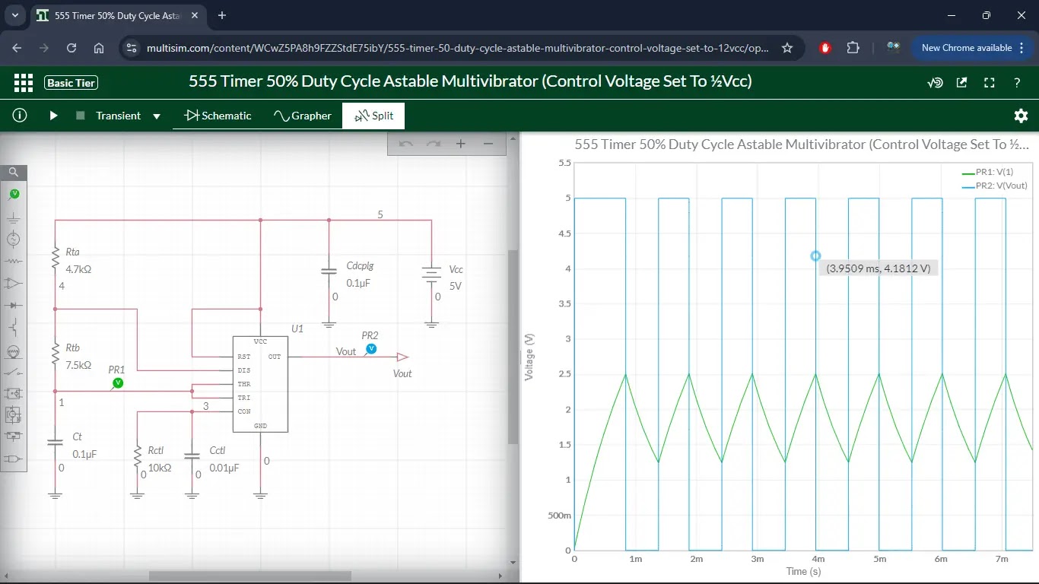Image resolution: width=1039 pixels, height=584 pixels.
Task: Zoom in schematic with plus button
Action: coord(460,144)
